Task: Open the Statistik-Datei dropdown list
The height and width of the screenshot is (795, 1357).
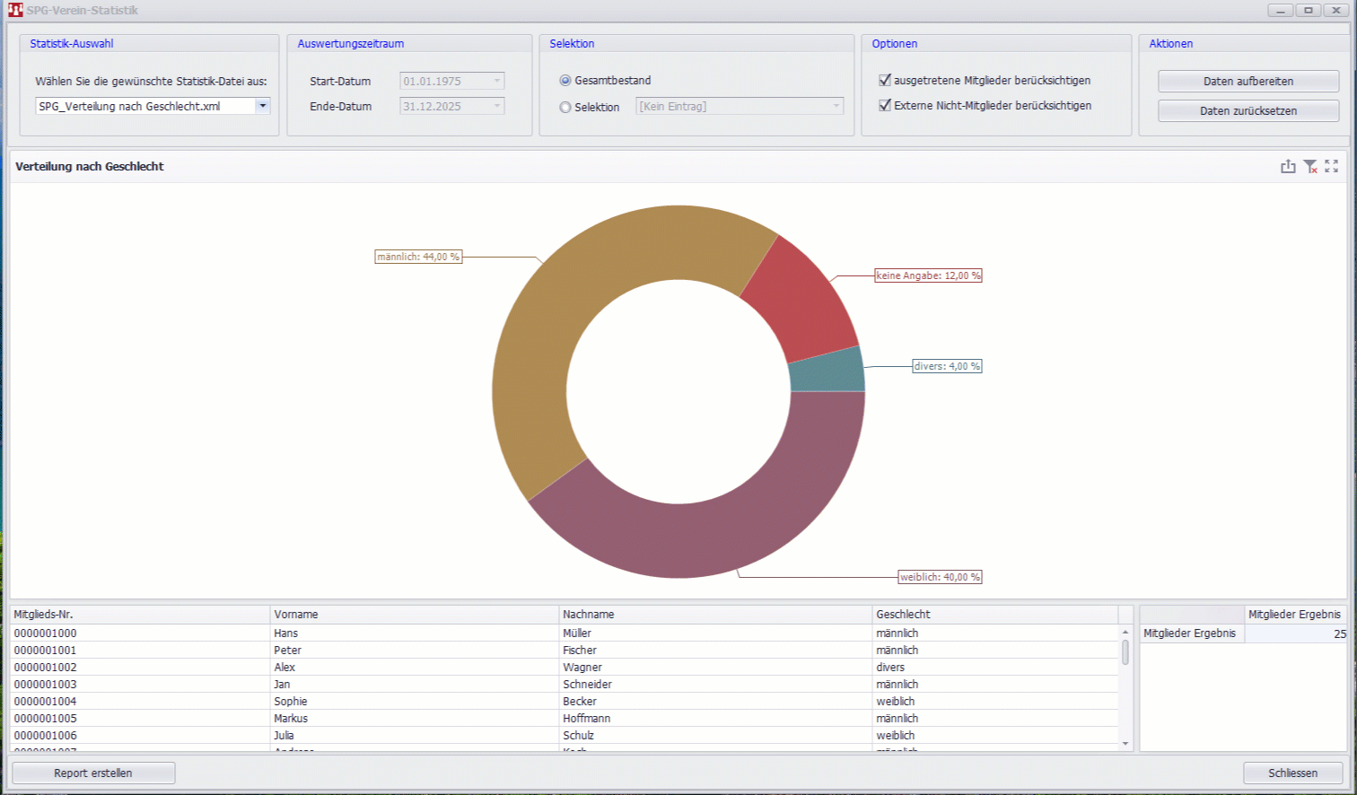Action: click(x=263, y=106)
